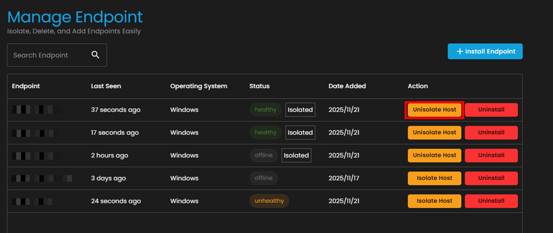The height and width of the screenshot is (233, 553).
Task: Isolate the host seen 3 days ago
Action: 434,178
